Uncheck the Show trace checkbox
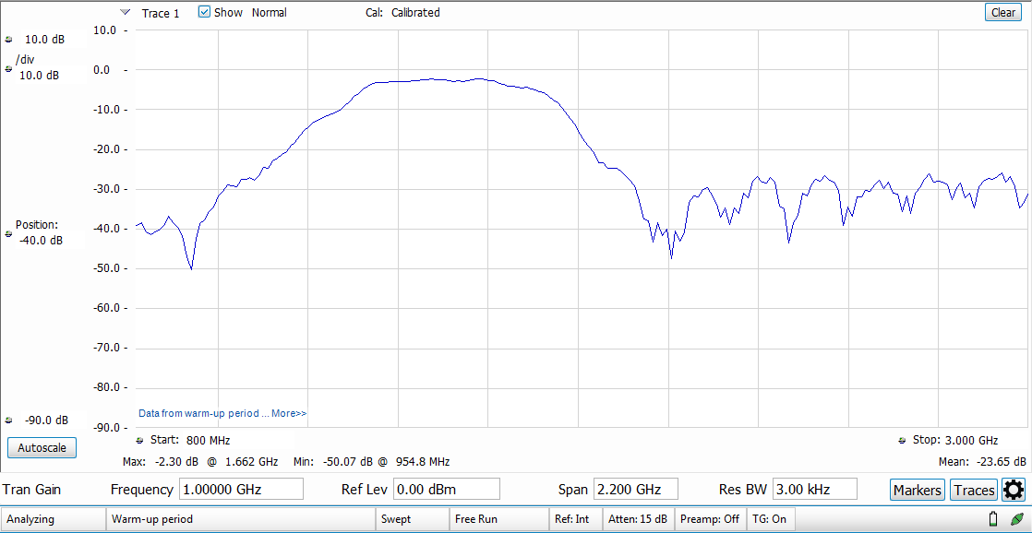Screen dimensions: 1032x533 [x=205, y=13]
